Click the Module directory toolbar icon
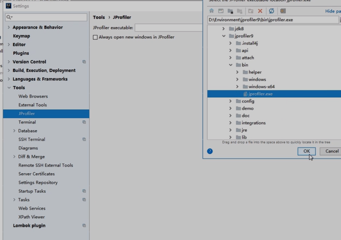The width and height of the screenshot is (341, 240). coord(240,11)
